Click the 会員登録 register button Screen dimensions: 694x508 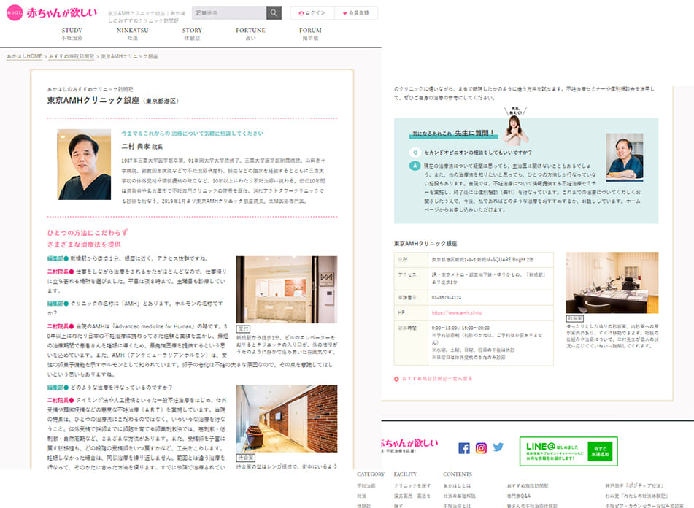(x=356, y=13)
